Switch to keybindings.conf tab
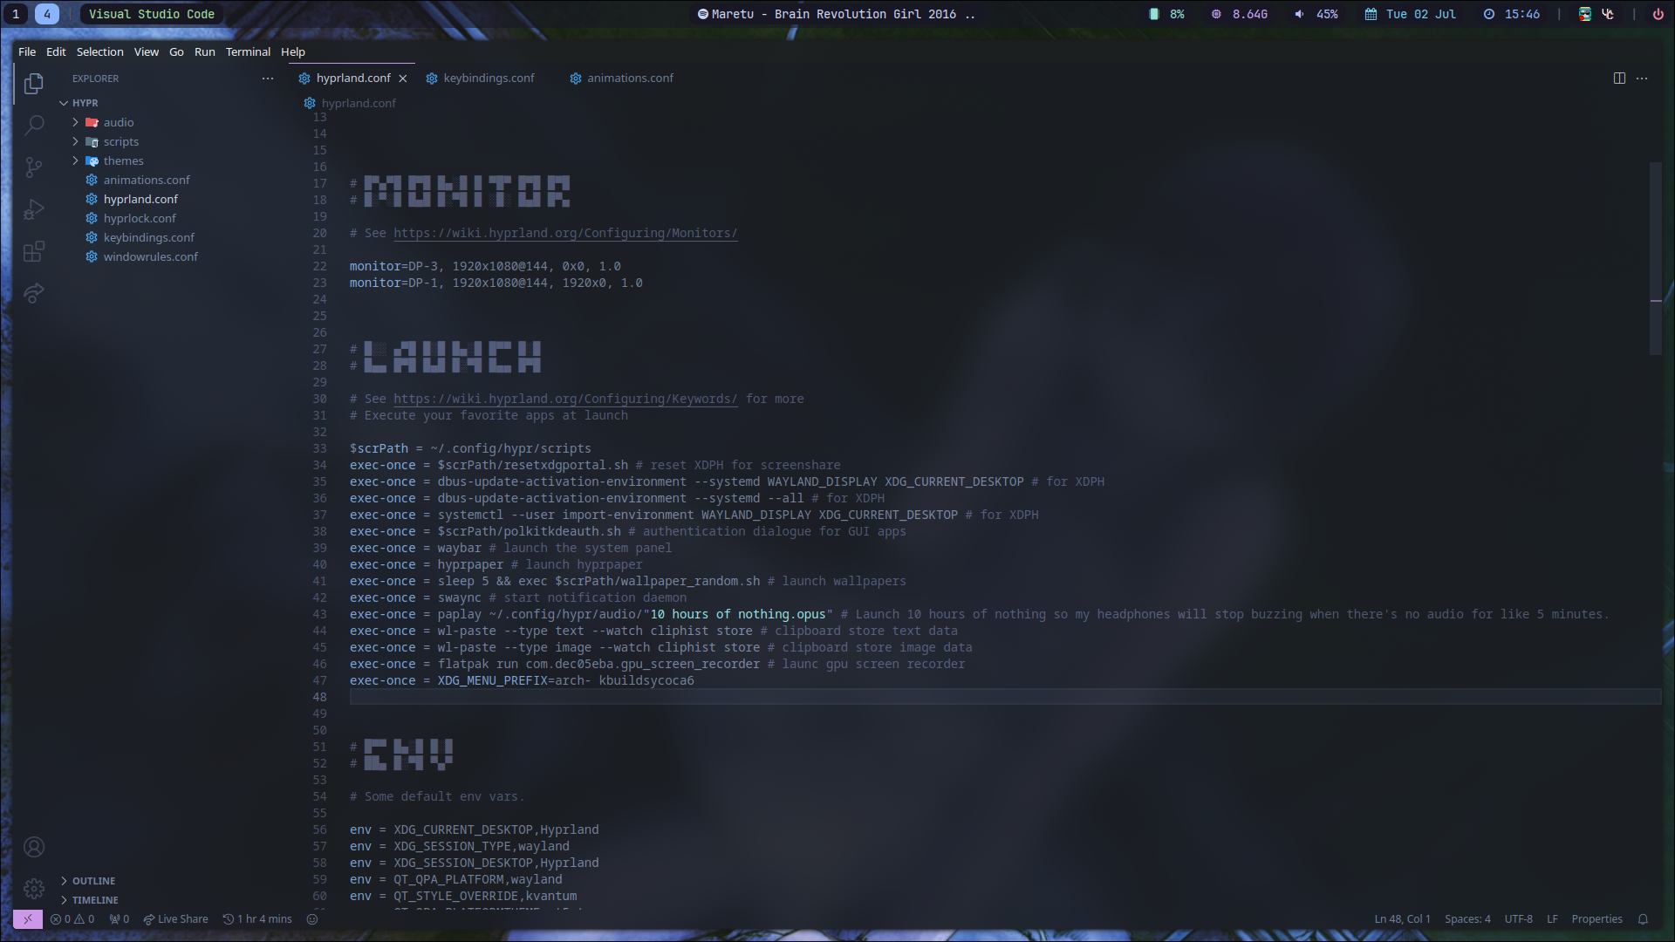 pyautogui.click(x=489, y=78)
